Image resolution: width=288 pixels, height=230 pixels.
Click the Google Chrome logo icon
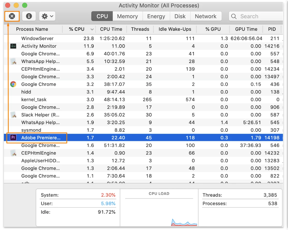click(13, 84)
